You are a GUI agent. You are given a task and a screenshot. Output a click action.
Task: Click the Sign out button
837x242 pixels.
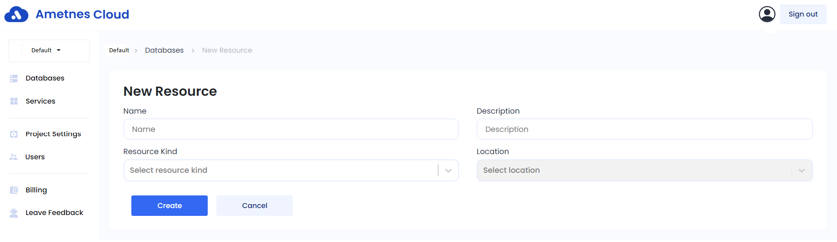click(x=803, y=14)
